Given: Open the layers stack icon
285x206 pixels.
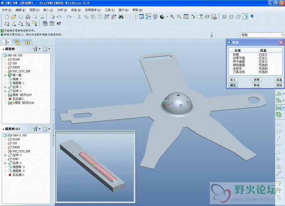Looking at the screenshot, I should tap(207, 17).
